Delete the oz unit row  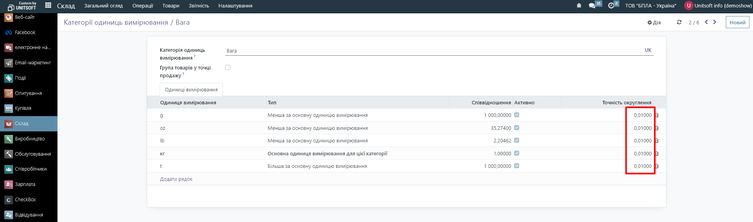[657, 128]
